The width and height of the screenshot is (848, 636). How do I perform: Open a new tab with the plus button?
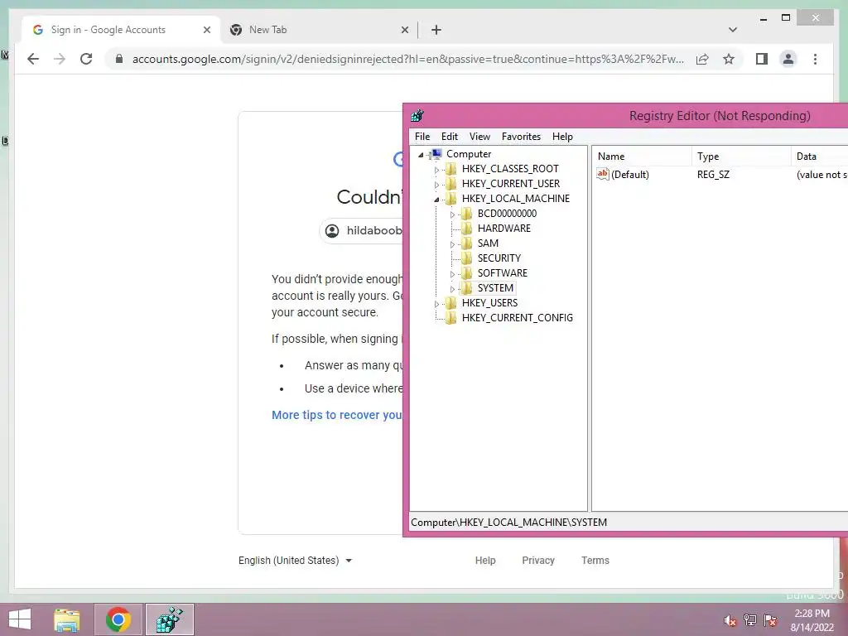(x=436, y=30)
